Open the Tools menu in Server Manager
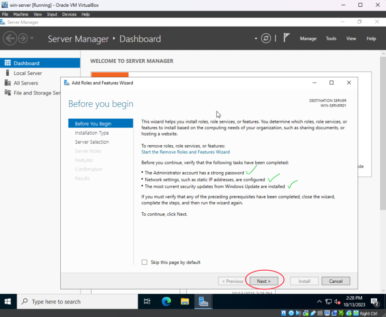 tap(331, 39)
